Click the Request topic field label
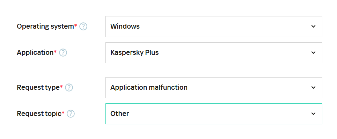This screenshot has height=139, width=337. [39, 114]
